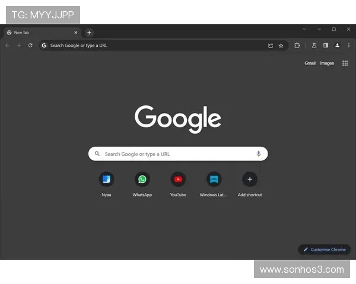Open the Windows Lat... shortcut
This screenshot has height=284, width=356.
point(214,185)
